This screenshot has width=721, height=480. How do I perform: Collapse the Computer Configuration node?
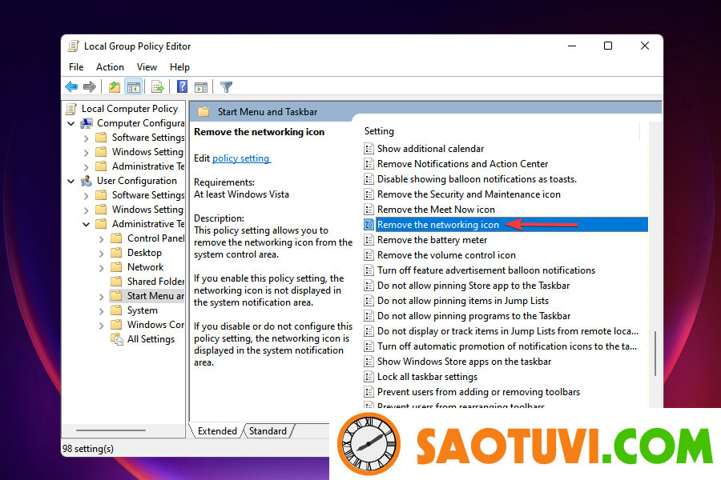click(71, 123)
